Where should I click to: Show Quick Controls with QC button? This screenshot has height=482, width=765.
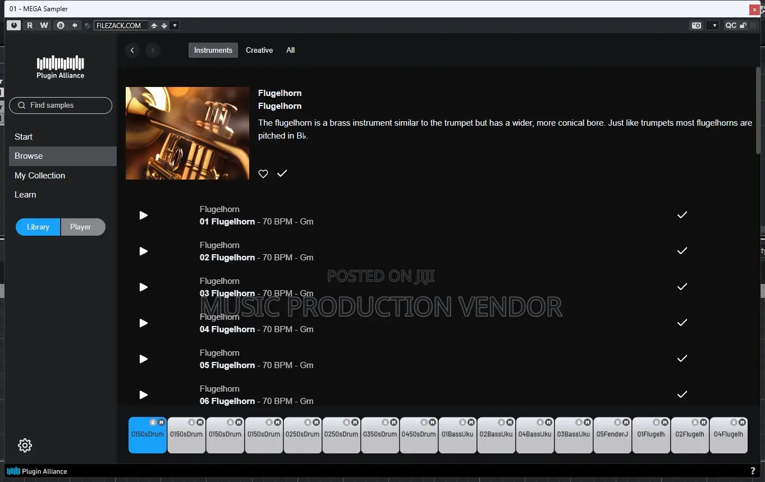coord(730,25)
